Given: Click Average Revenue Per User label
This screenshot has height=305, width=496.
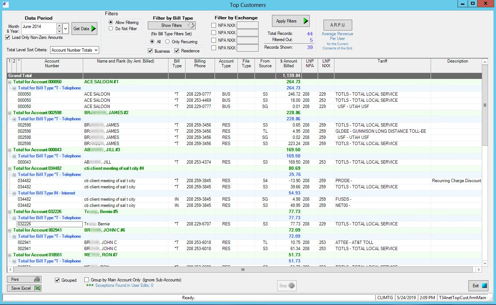Looking at the screenshot, I should (x=337, y=36).
